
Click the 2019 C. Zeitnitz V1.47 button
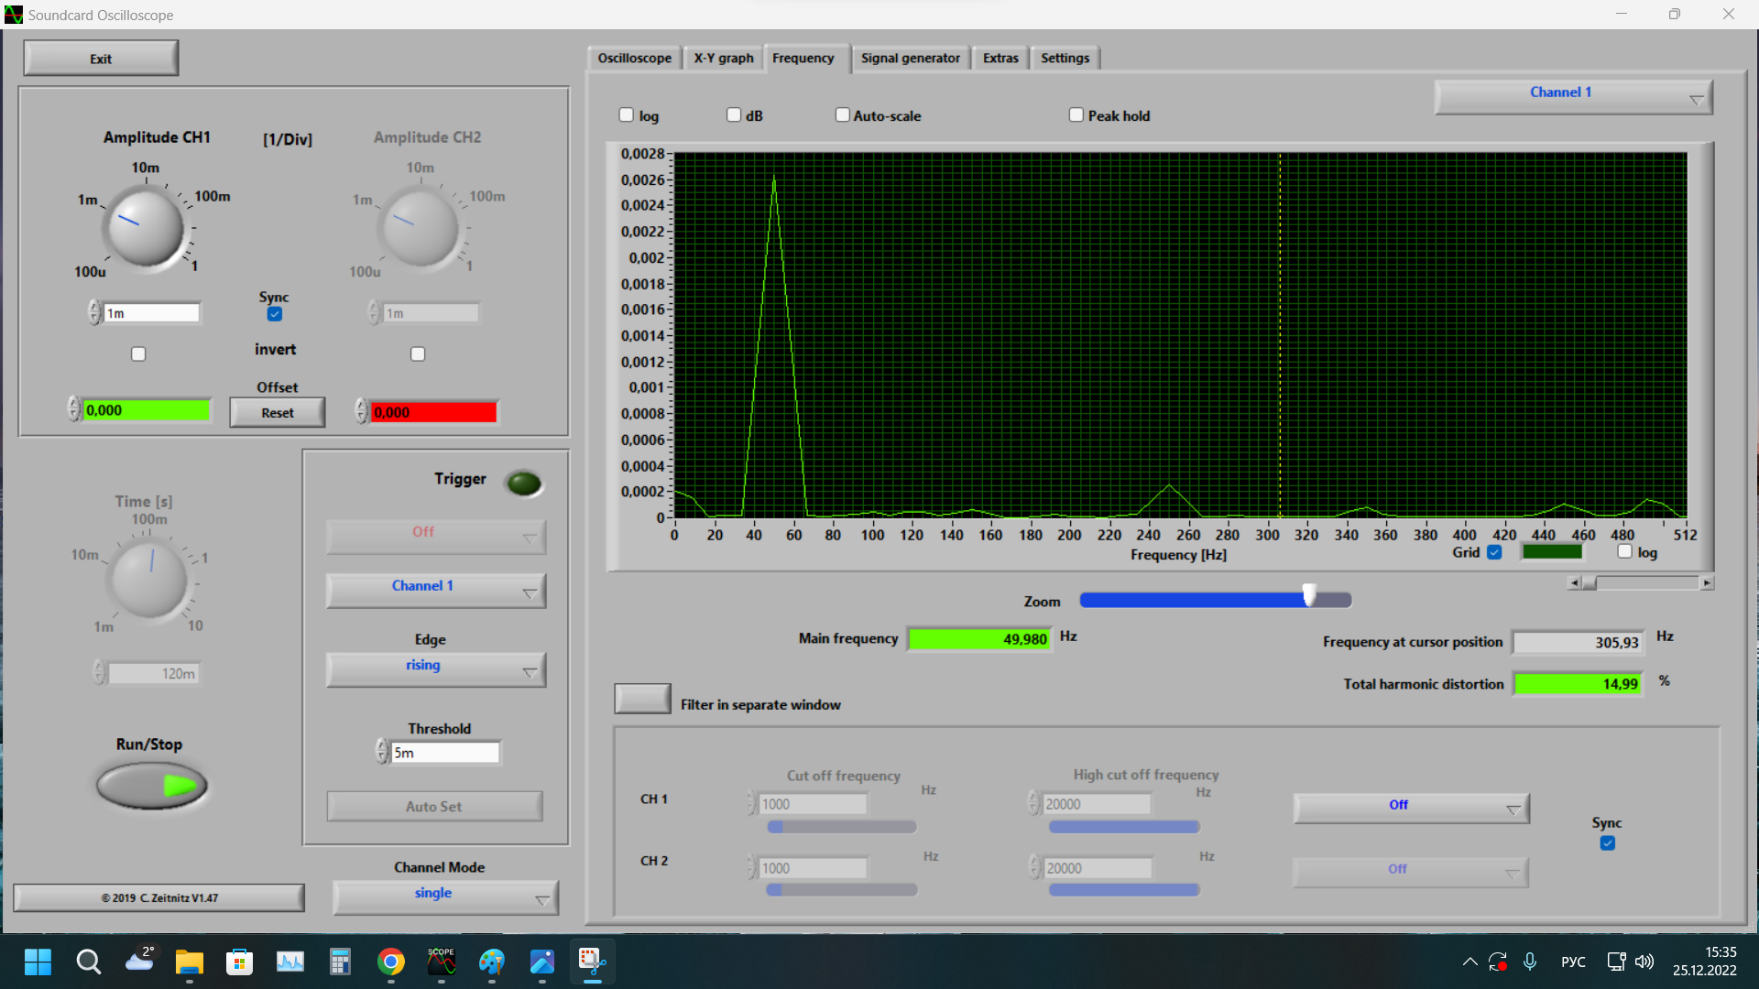coord(159,897)
